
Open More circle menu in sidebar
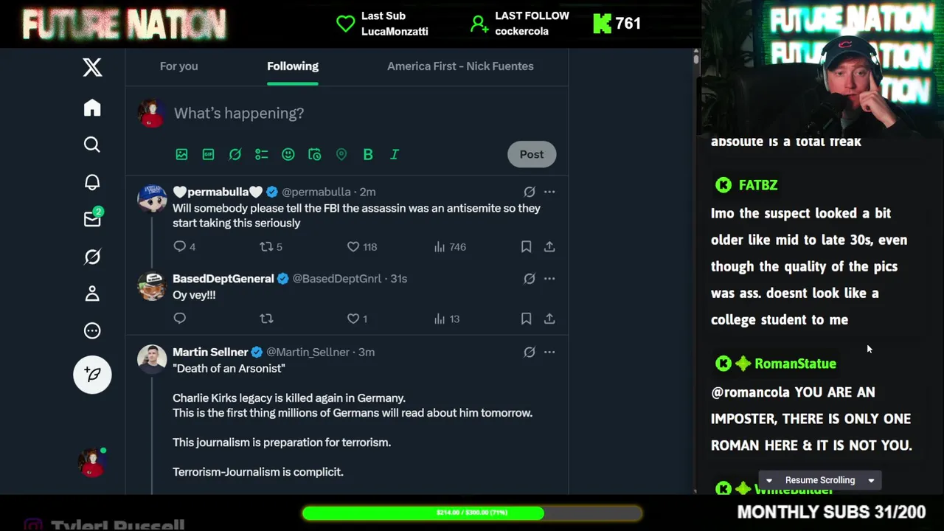(92, 330)
